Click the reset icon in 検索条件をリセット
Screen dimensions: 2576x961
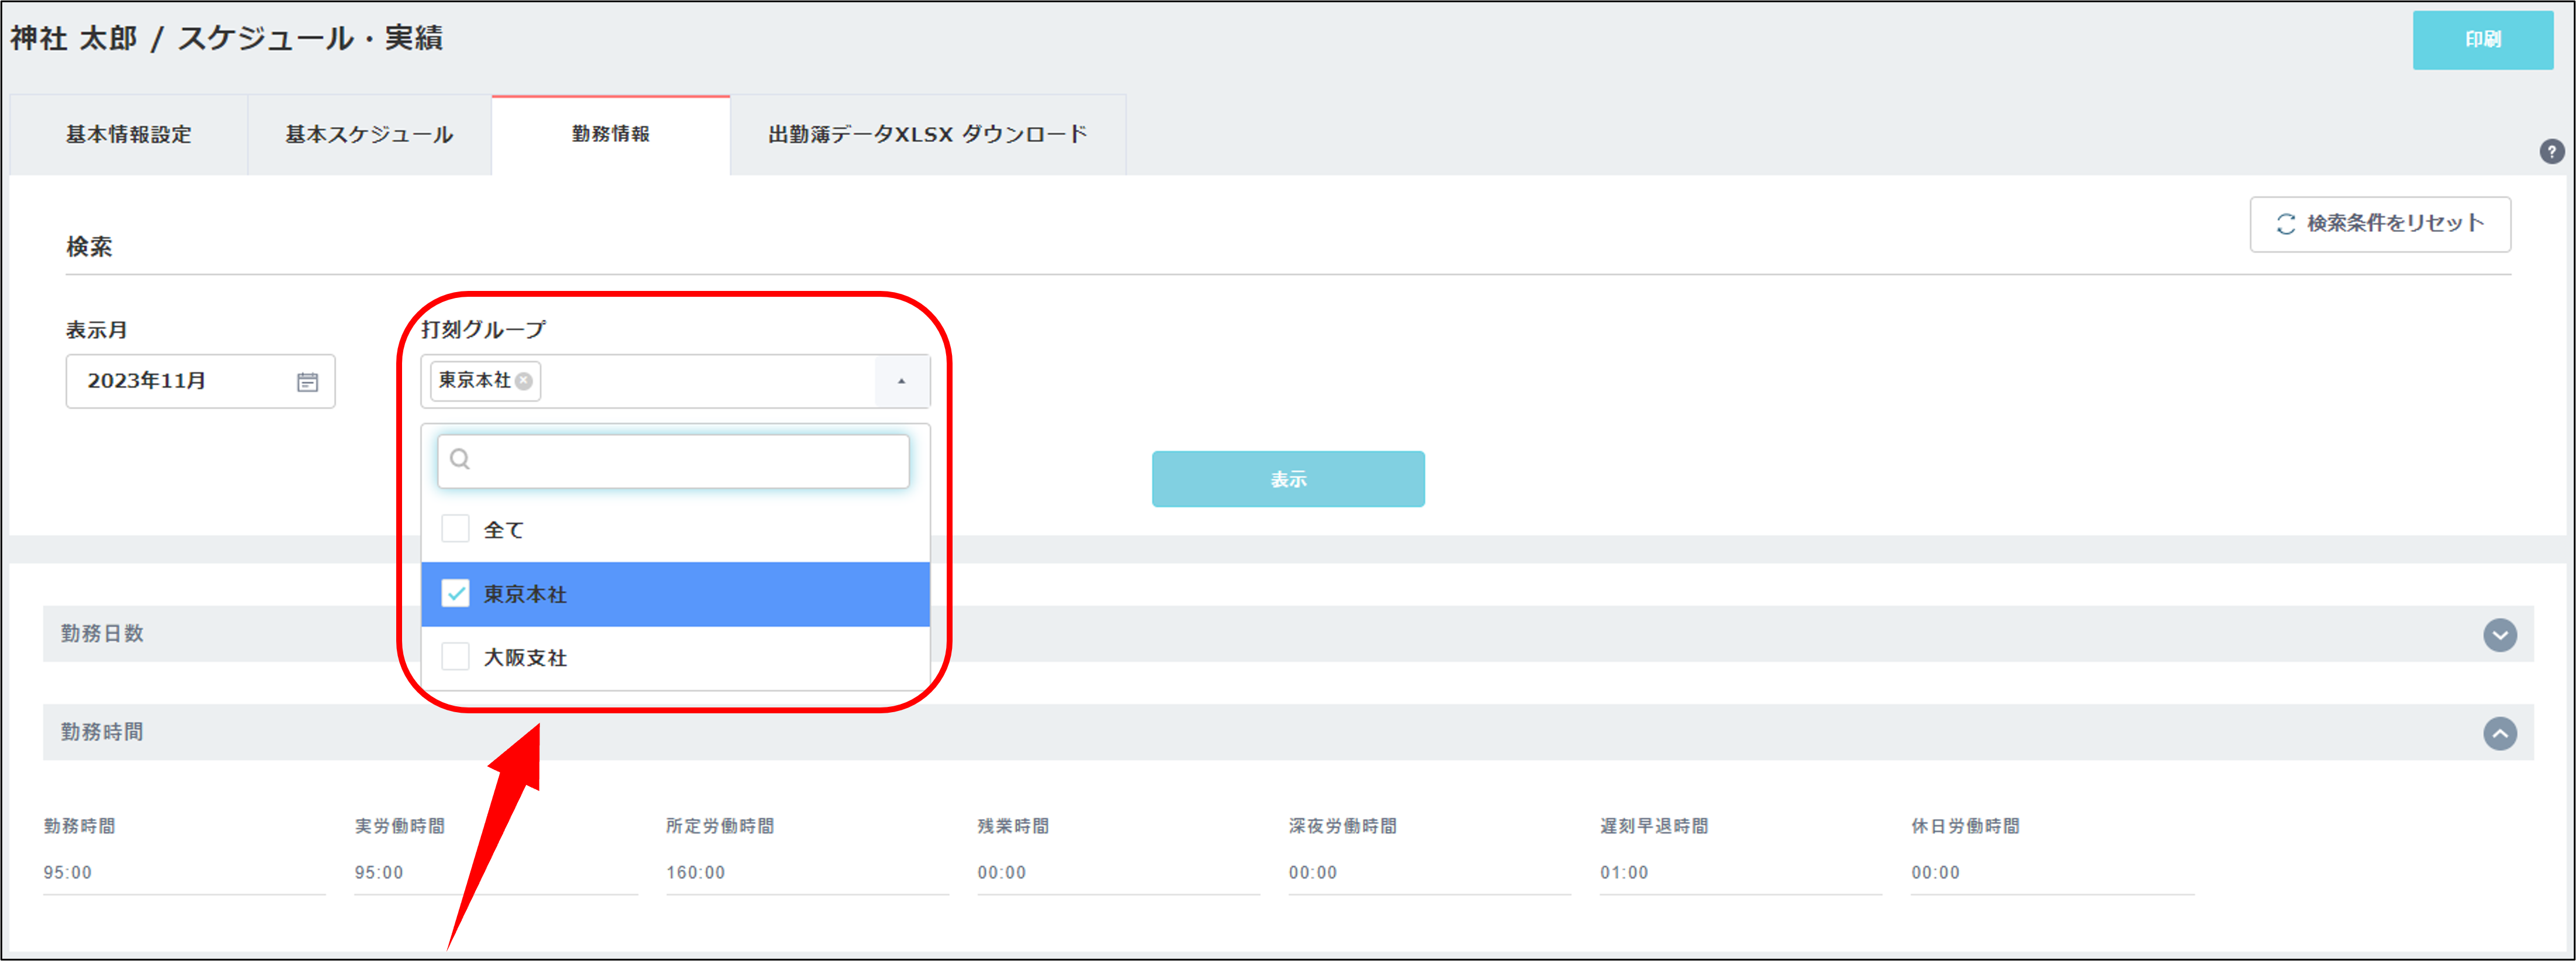(x=2285, y=224)
